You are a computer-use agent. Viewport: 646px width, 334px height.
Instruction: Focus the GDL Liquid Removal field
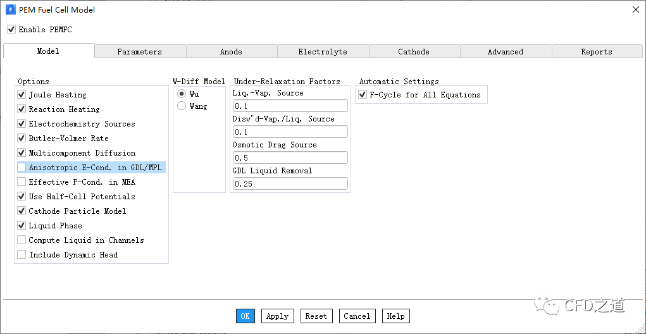coord(290,184)
